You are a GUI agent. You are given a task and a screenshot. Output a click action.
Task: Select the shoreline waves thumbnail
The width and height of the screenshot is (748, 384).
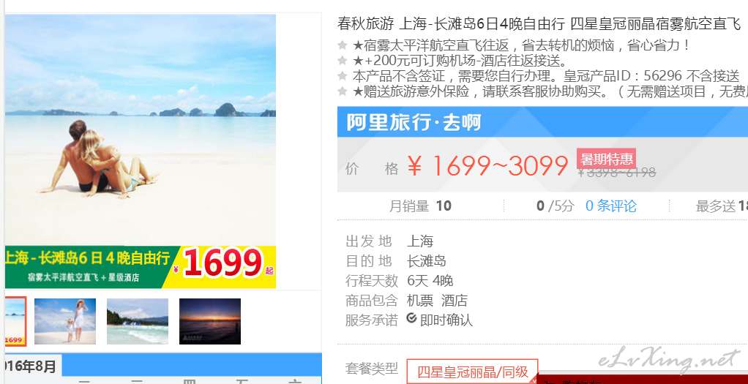pos(138,322)
